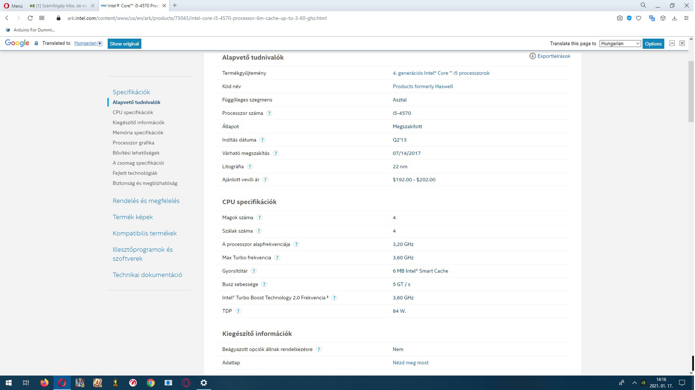This screenshot has height=390, width=695.
Task: Show help for Ajánlott vevői ár
Action: click(265, 180)
